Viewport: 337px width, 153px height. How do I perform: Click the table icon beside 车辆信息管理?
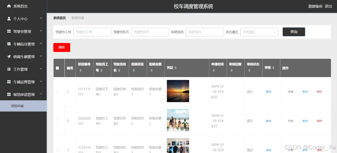point(9,44)
